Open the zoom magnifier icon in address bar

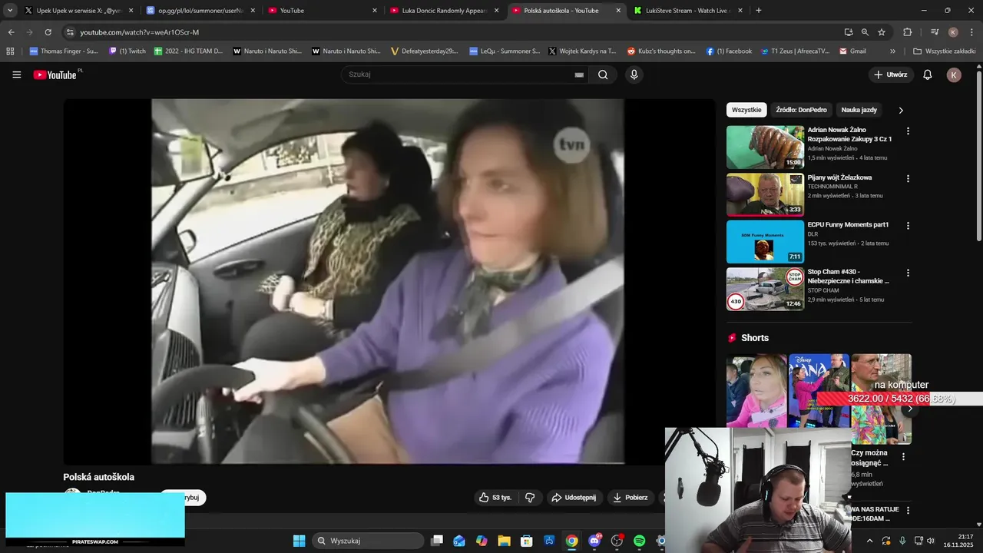(x=865, y=32)
